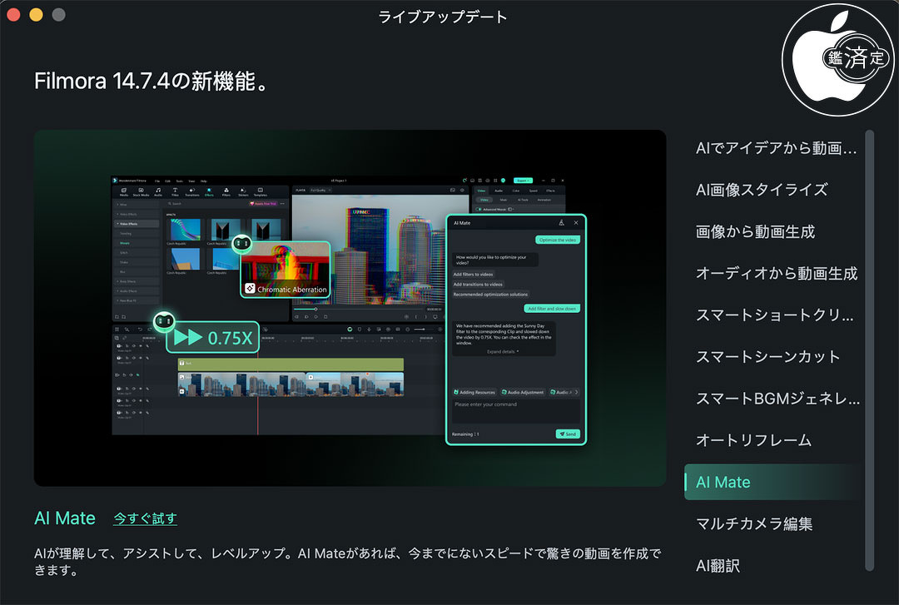Select the オーディオから動画生成 entry
Screen dimensions: 899x605
(777, 274)
